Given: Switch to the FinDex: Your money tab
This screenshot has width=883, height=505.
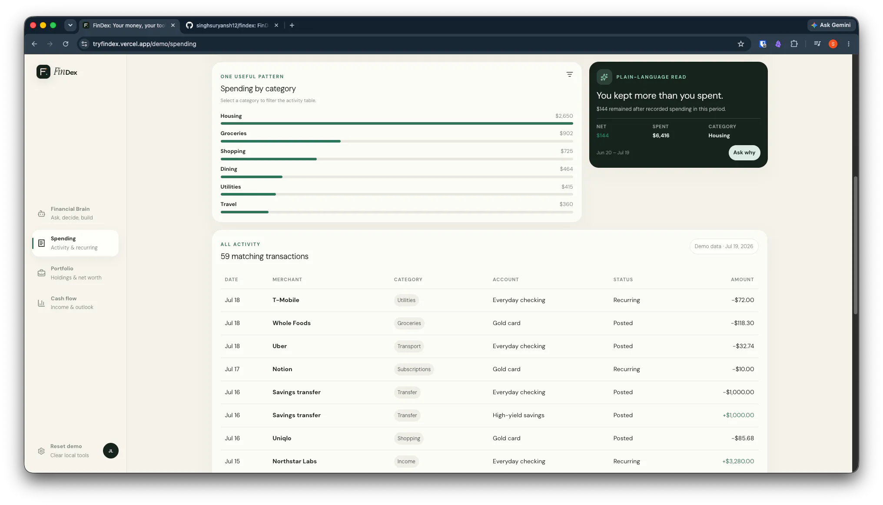Looking at the screenshot, I should [x=129, y=25].
